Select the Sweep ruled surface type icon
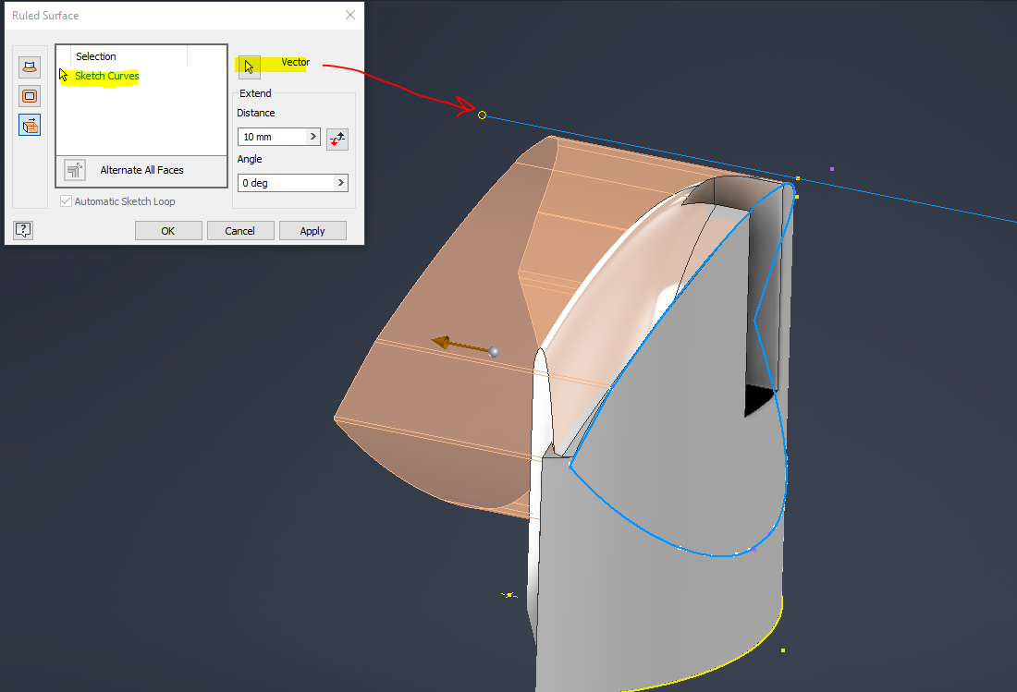The width and height of the screenshot is (1017, 692). (x=30, y=125)
